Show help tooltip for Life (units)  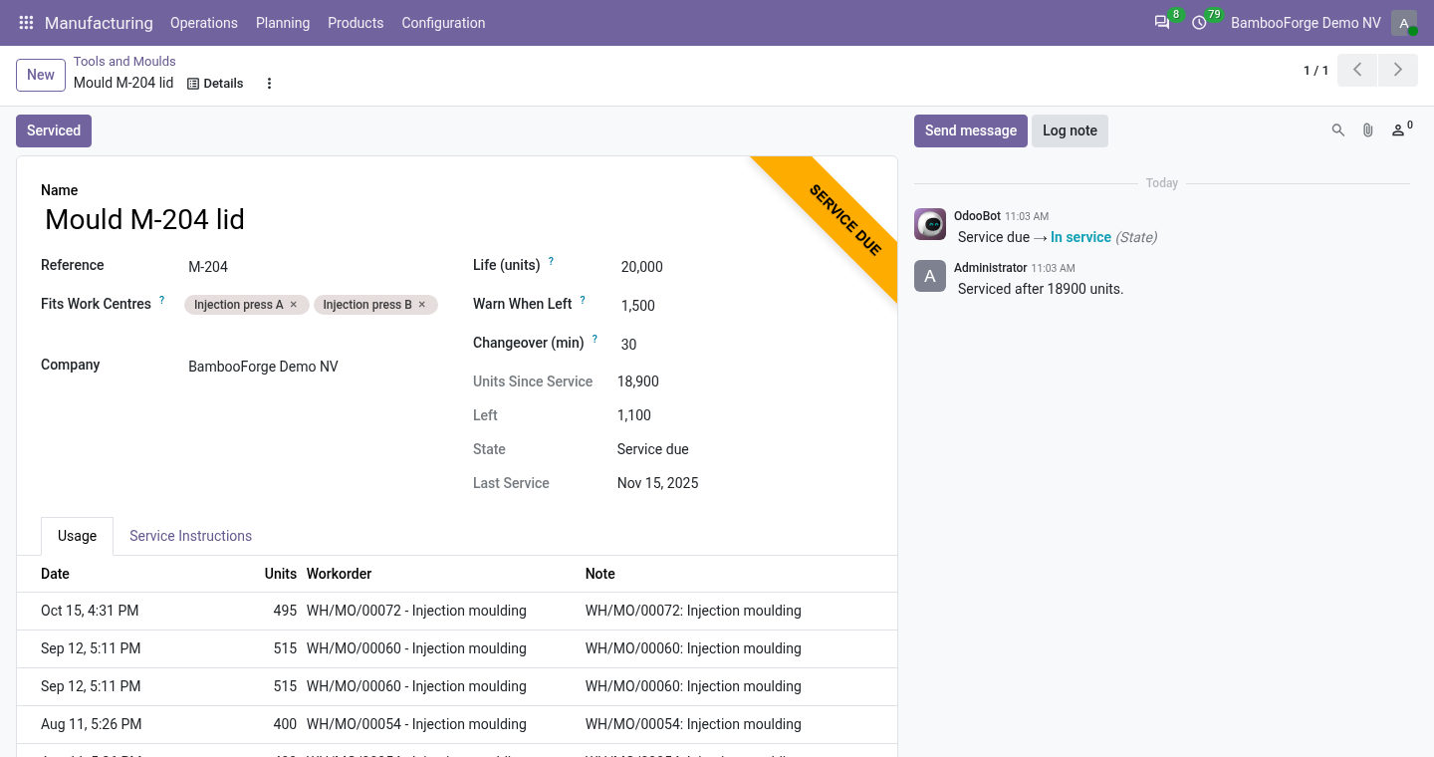pyautogui.click(x=551, y=262)
